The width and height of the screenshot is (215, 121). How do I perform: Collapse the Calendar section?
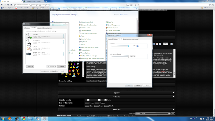(x=174, y=97)
